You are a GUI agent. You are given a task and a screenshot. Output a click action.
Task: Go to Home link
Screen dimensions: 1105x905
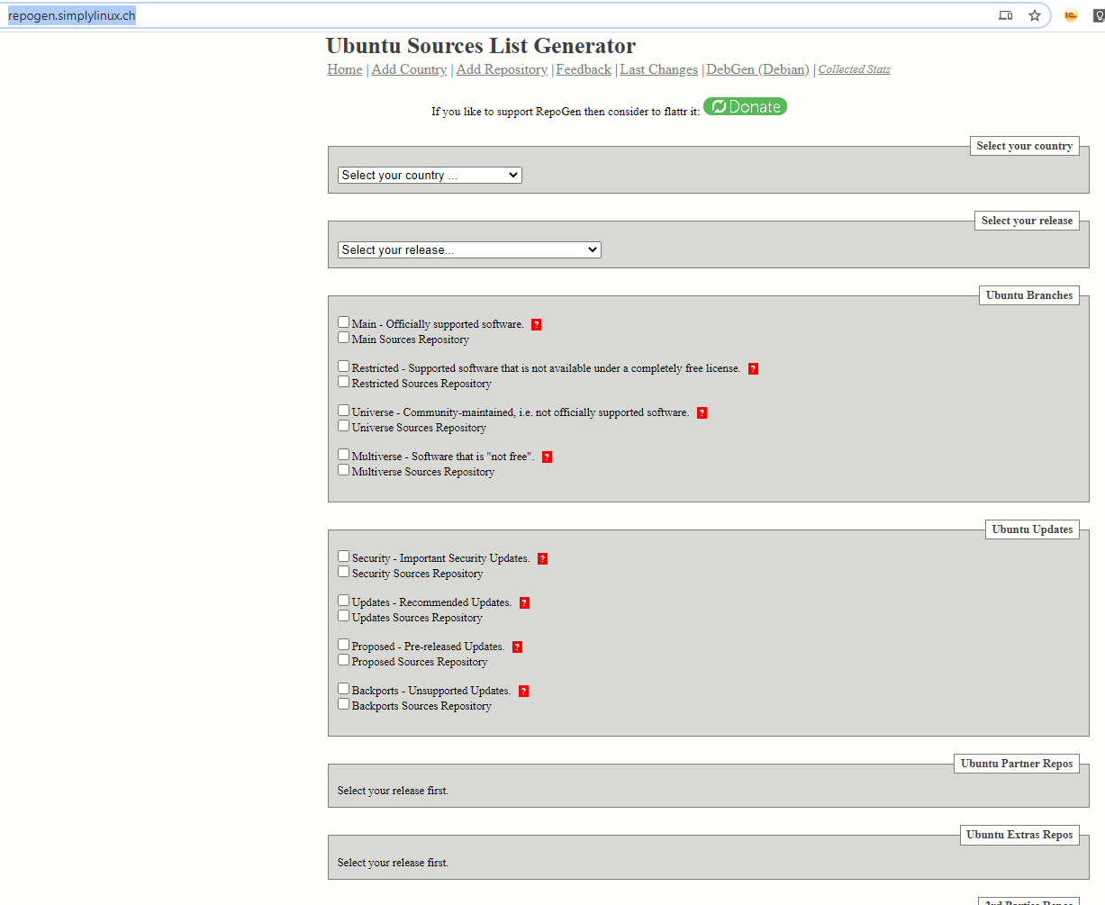point(345,69)
